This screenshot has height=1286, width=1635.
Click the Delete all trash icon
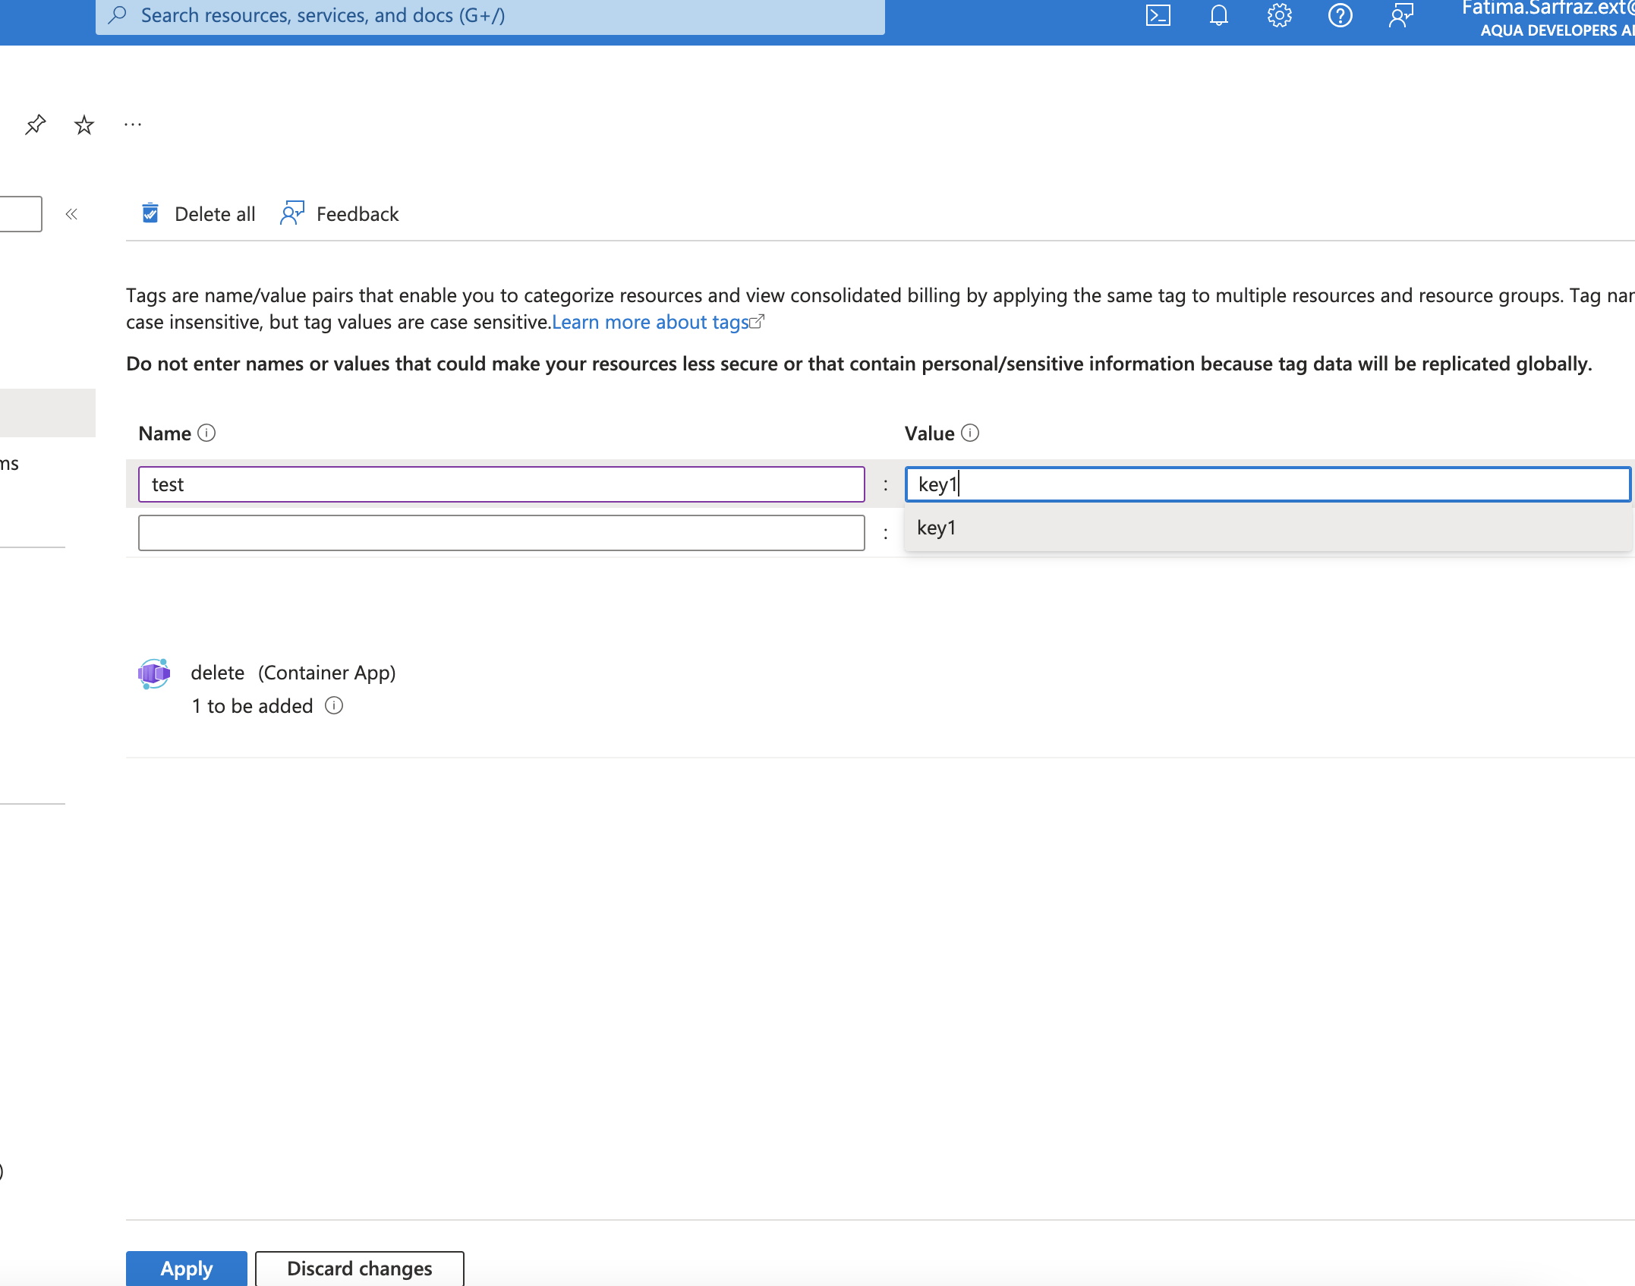(x=150, y=213)
